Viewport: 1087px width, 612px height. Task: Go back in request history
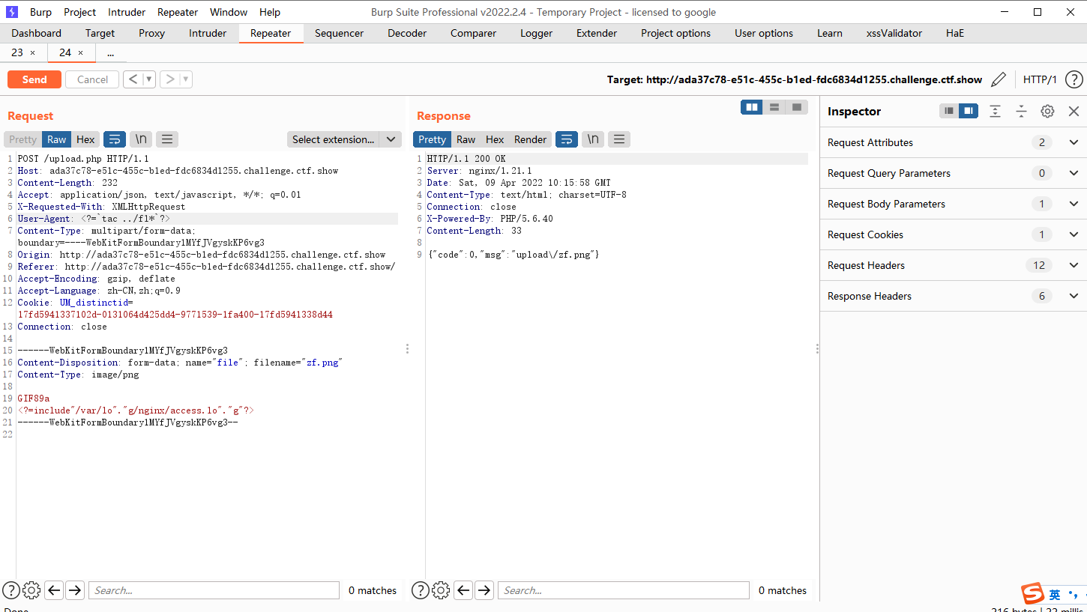click(x=133, y=79)
